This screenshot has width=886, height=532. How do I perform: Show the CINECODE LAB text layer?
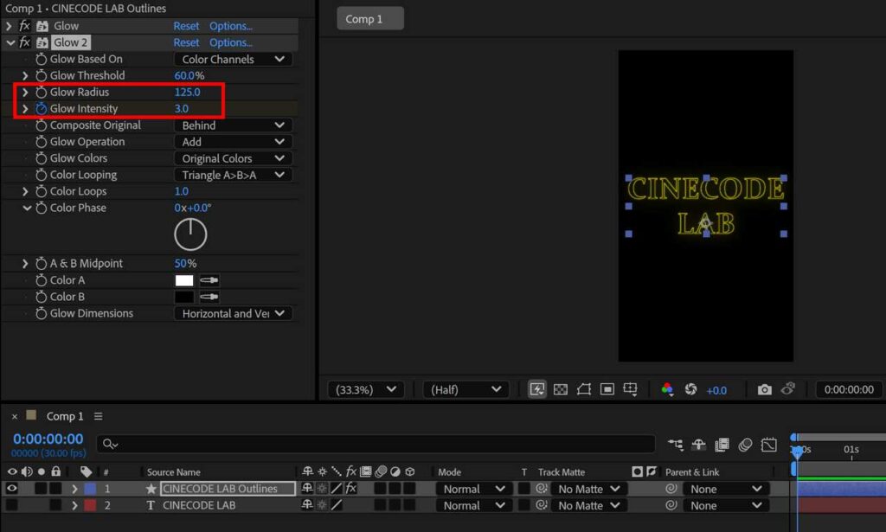pos(11,505)
